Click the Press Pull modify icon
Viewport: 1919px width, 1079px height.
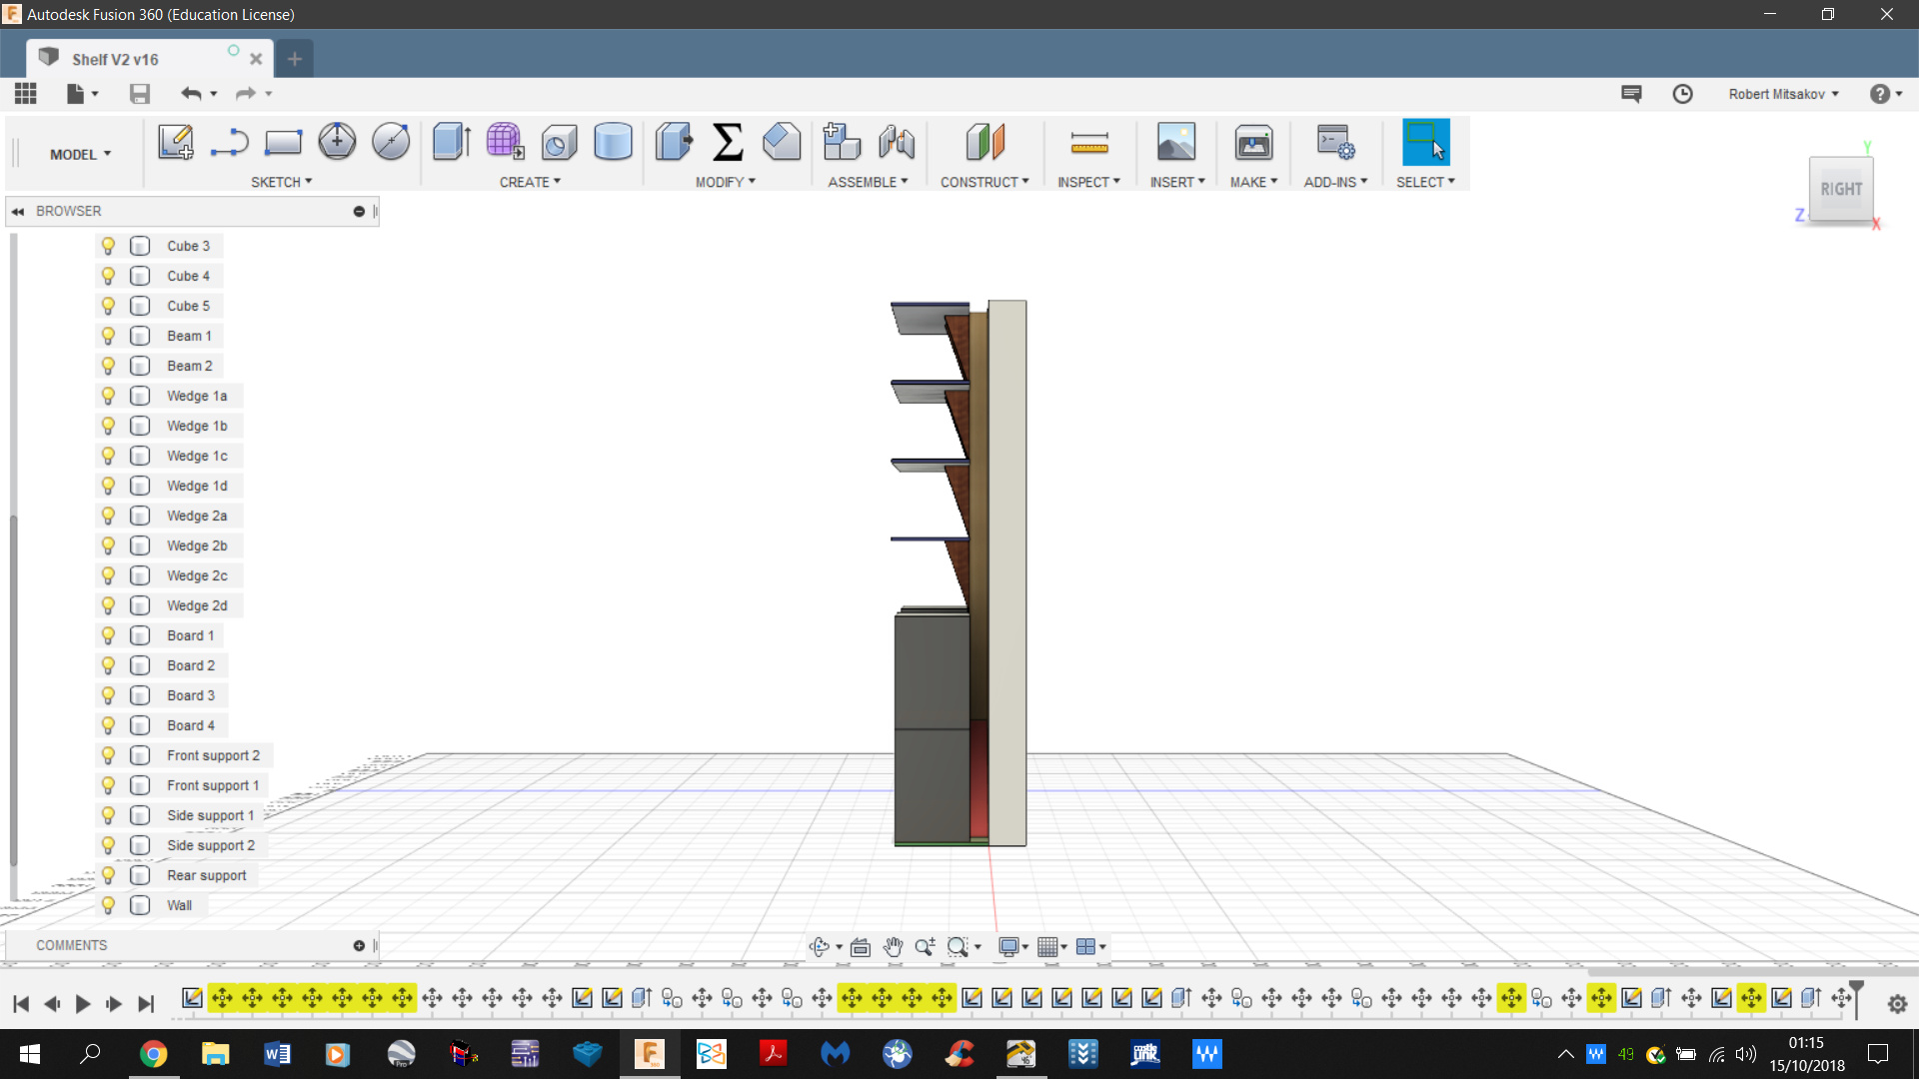[x=675, y=142]
